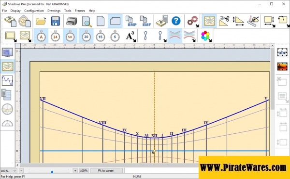Viewport: 290px width, 179px height.
Task: Click the zoom slider blue handle
Action: pos(52,172)
